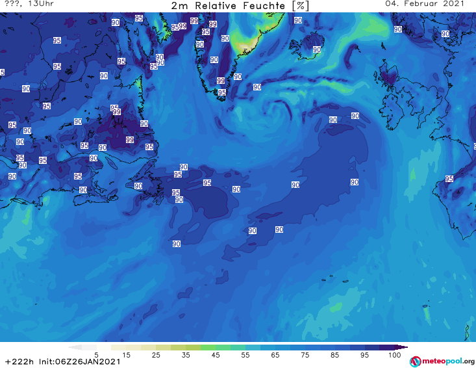This screenshot has width=476, height=368.
Task: Click the meteopool.org logo icon
Action: [x=416, y=361]
